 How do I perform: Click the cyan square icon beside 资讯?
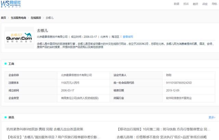(5, 117)
